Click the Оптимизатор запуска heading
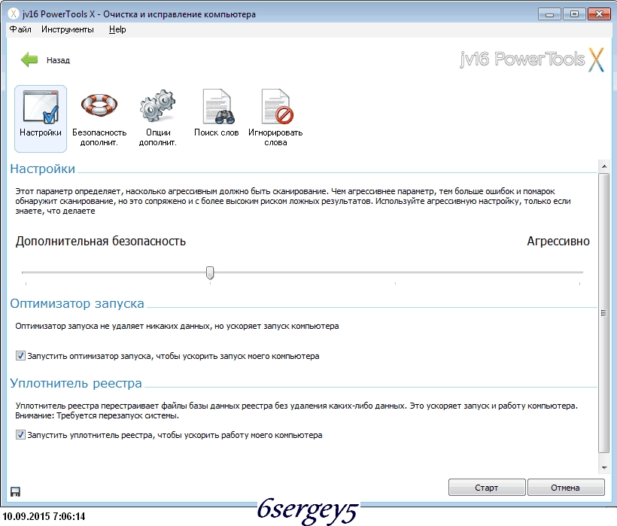 click(x=77, y=303)
